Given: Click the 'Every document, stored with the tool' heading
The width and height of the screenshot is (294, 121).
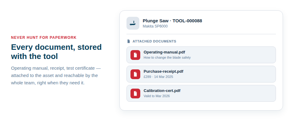Looking at the screenshot, I should [x=56, y=52].
